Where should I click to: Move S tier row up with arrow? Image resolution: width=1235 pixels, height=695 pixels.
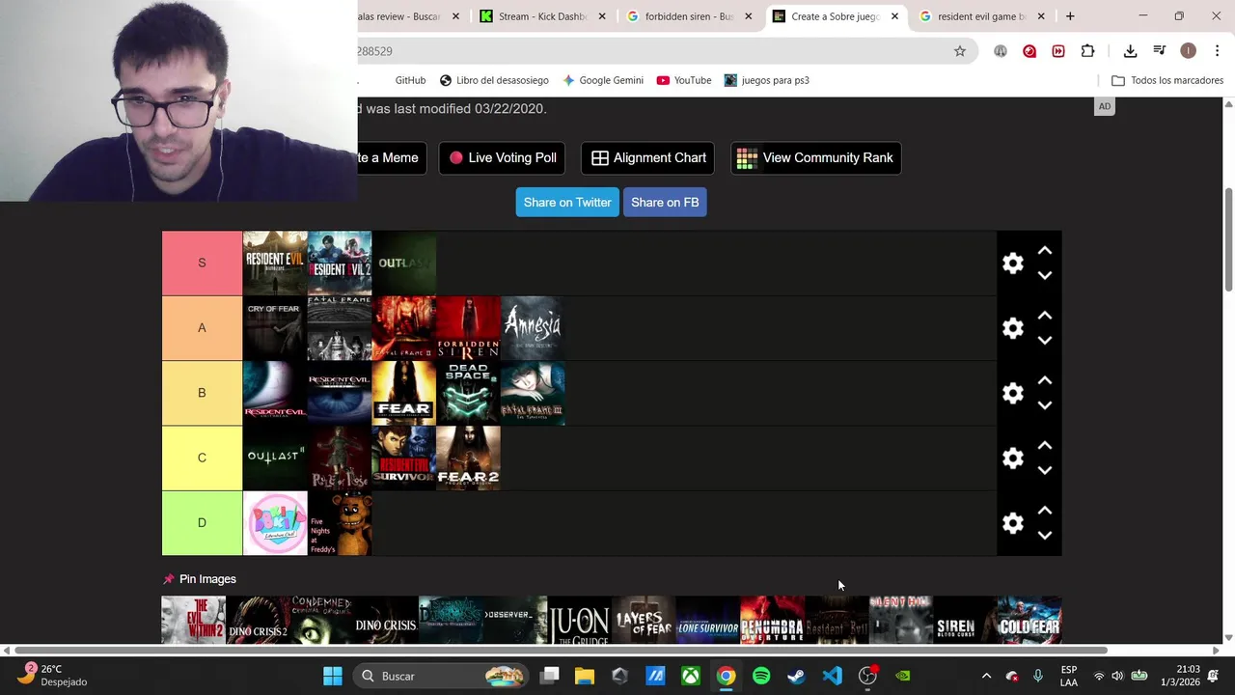coord(1044,251)
